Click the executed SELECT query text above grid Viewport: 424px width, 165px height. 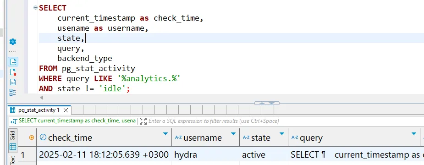(77, 121)
